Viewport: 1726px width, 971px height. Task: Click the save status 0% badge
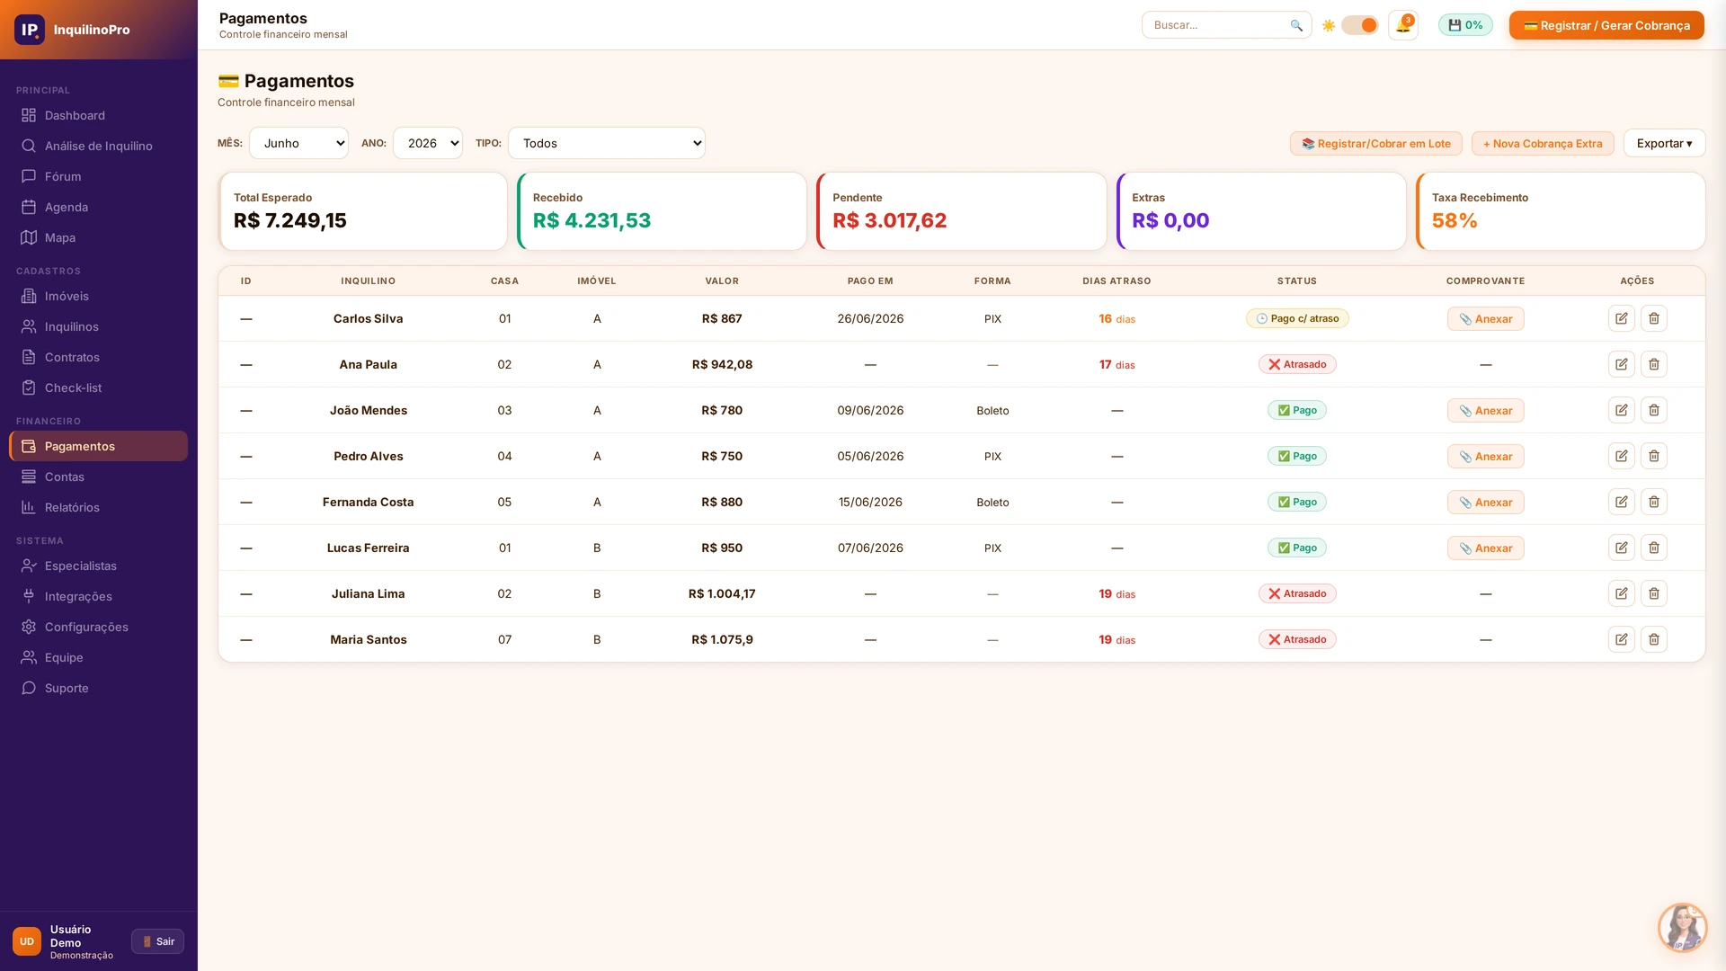coord(1465,25)
